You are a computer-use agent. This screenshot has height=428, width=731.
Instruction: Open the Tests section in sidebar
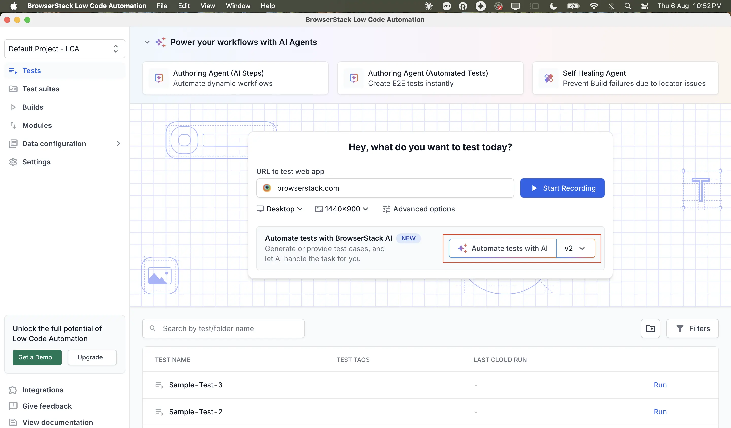click(65, 71)
